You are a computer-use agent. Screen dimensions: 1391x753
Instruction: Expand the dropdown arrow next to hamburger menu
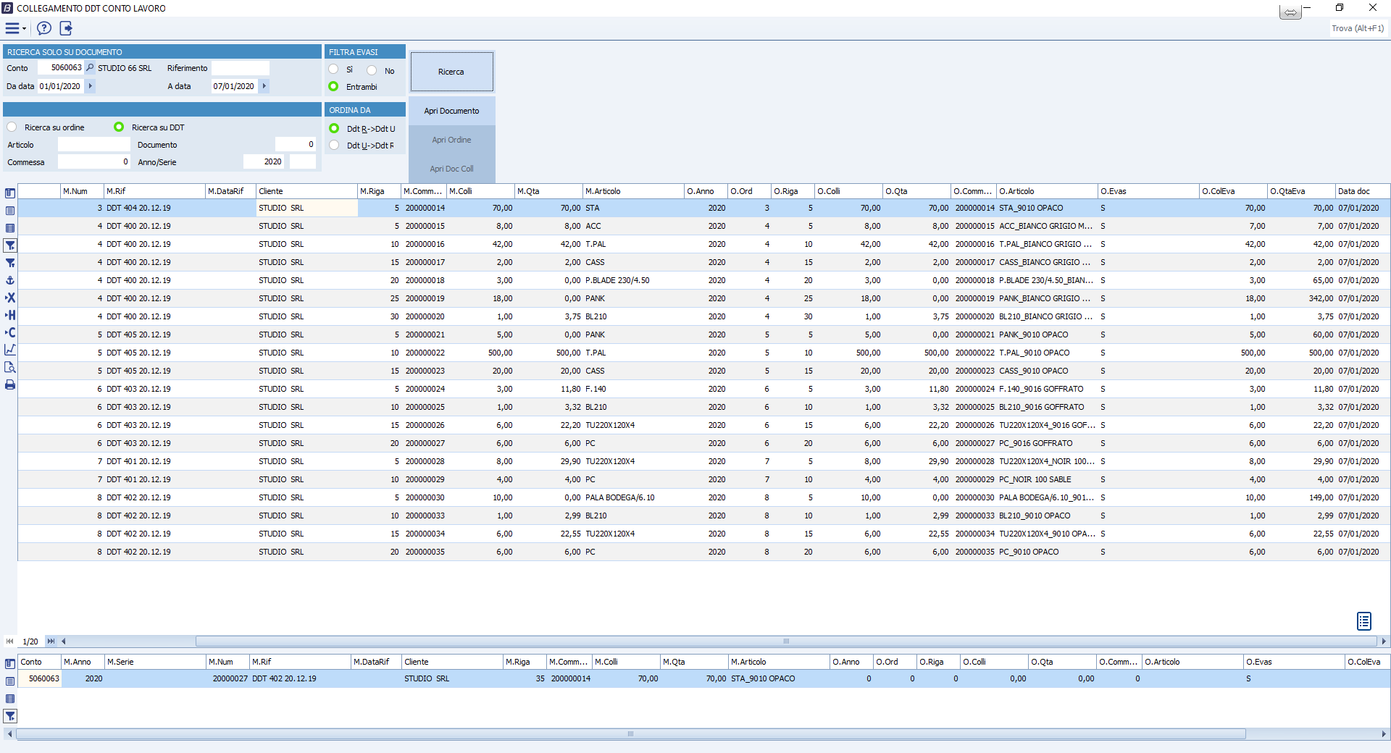25,29
